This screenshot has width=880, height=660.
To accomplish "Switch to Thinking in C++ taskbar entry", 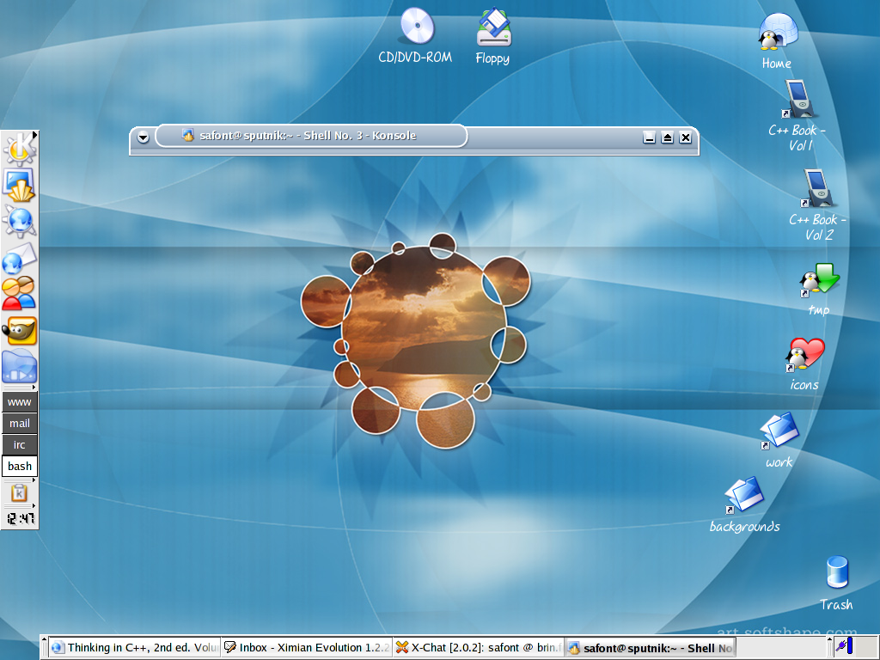I will [135, 648].
